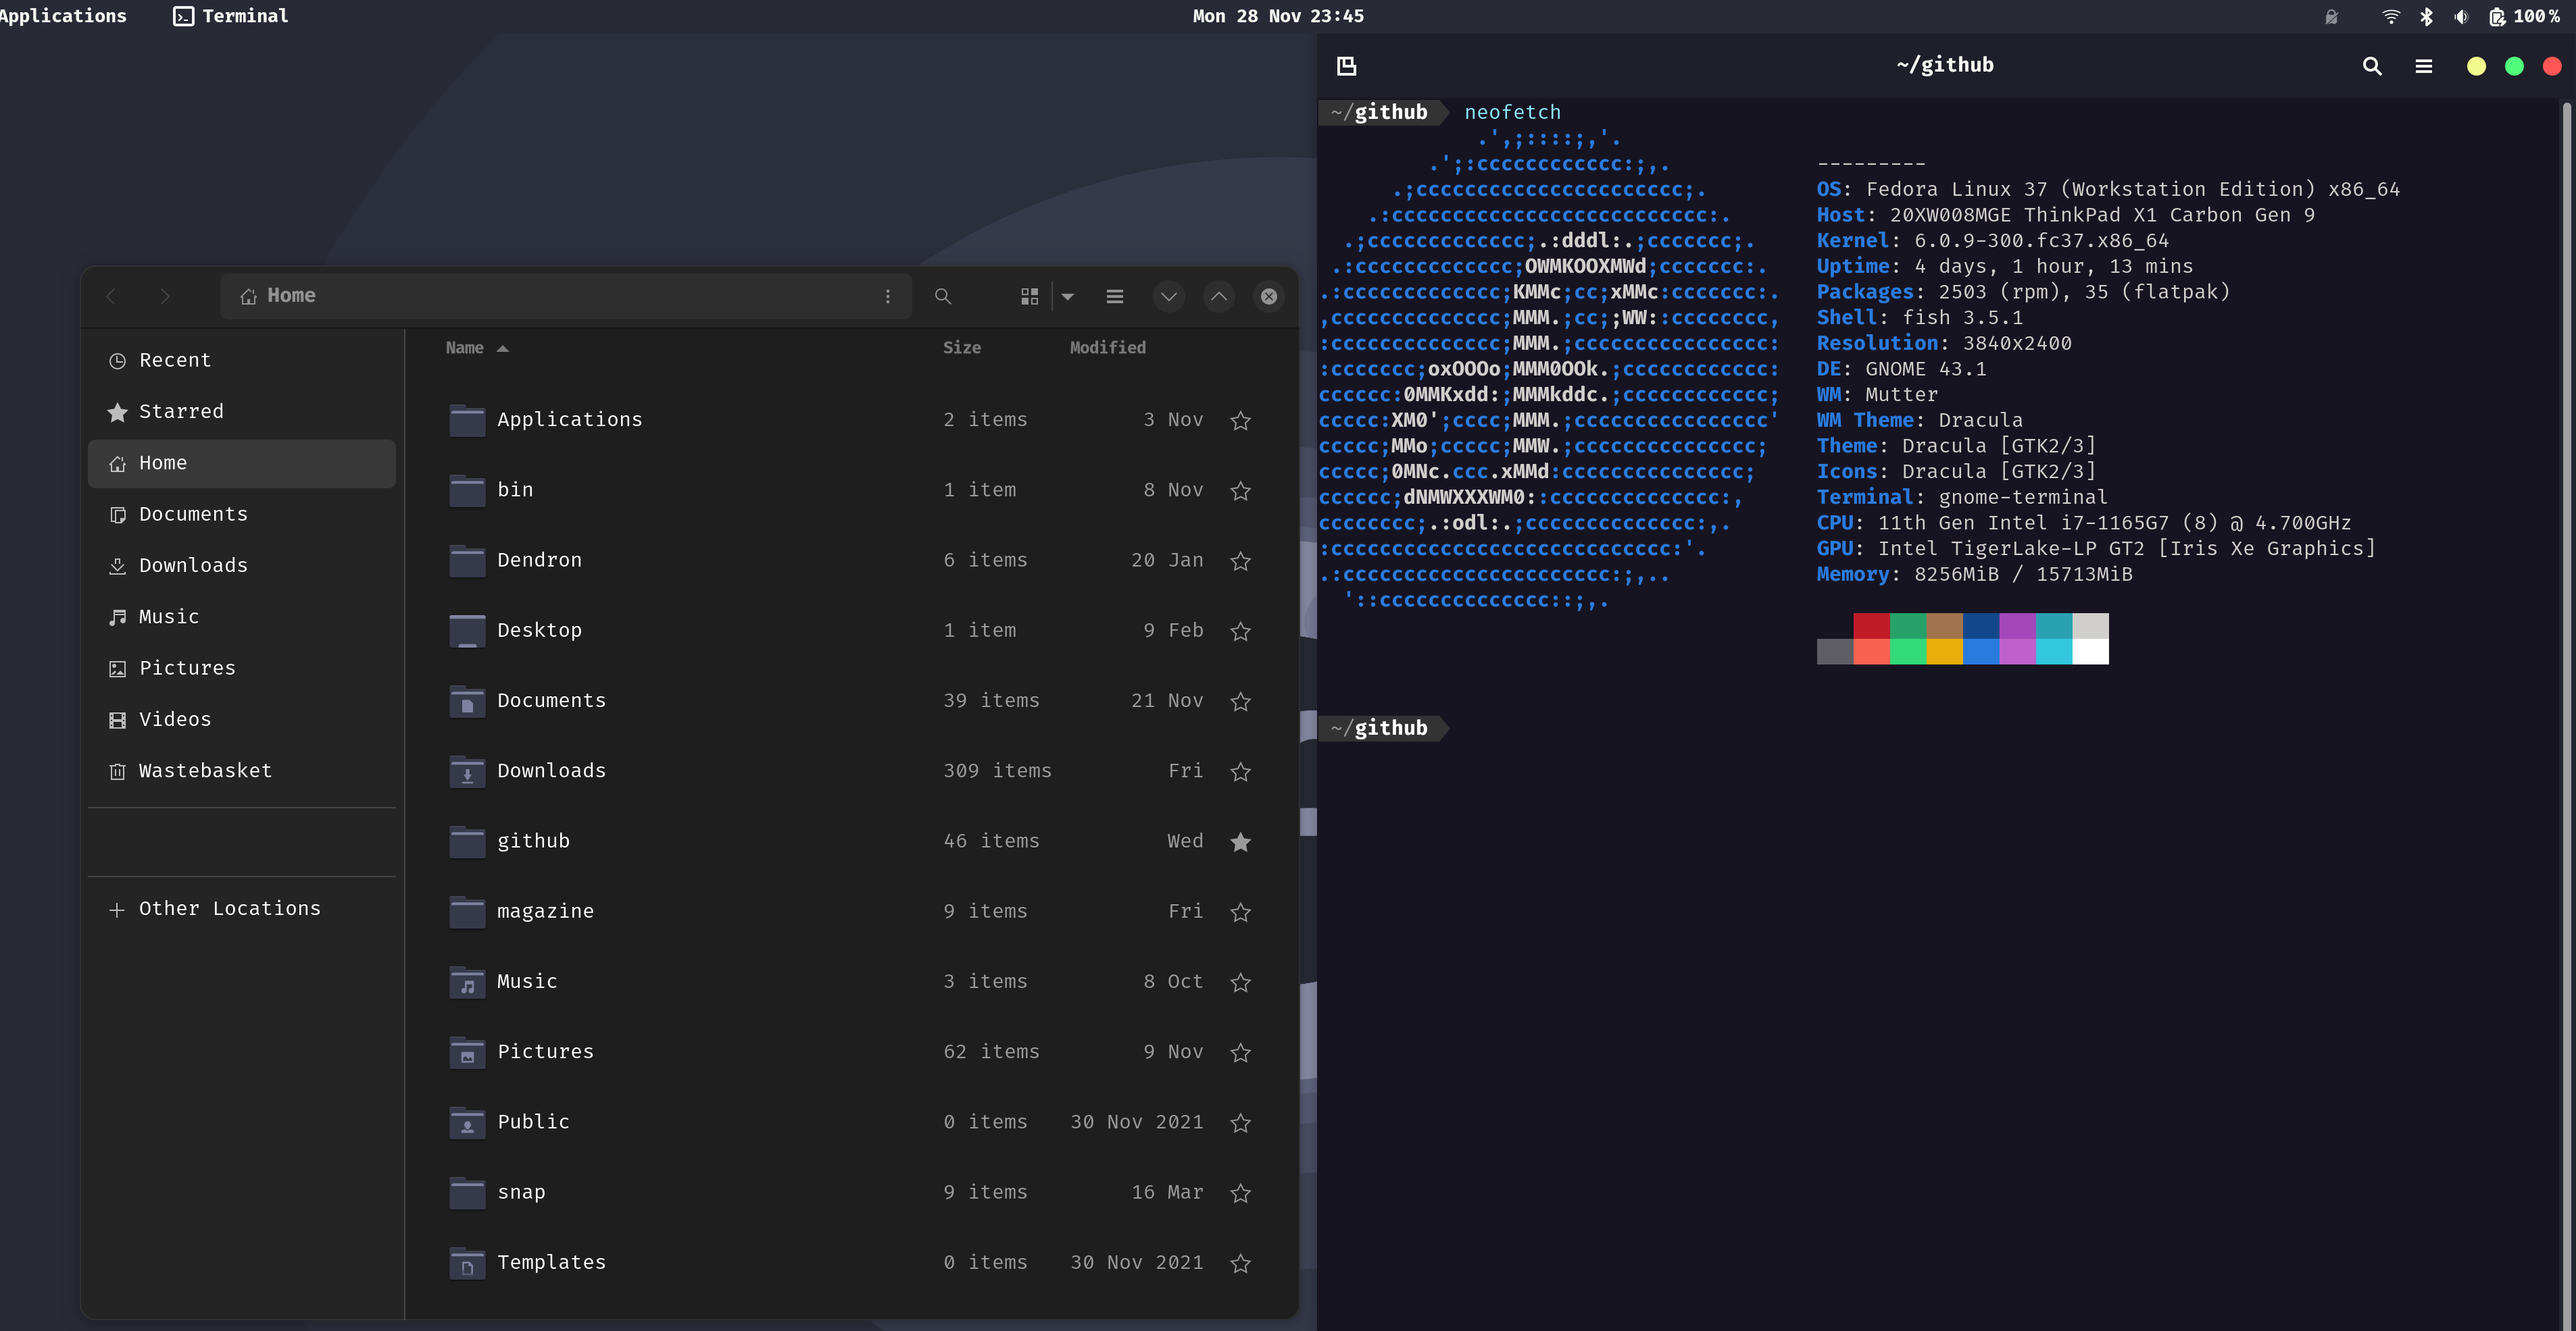Click the red swatch in the neofetch palette
The width and height of the screenshot is (2576, 1331).
tap(1872, 627)
